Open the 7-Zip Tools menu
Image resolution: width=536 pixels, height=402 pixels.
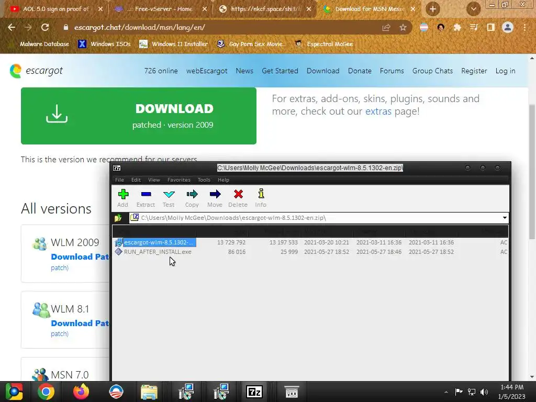pyautogui.click(x=204, y=180)
